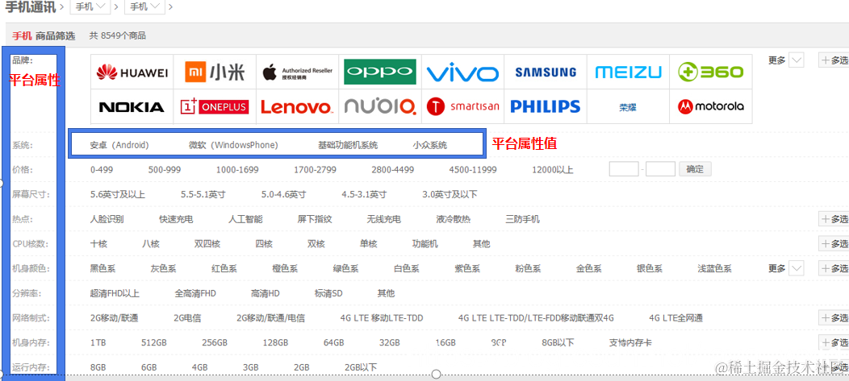This screenshot has width=849, height=381.
Task: Enable 多选 for the 热点 row
Action: tap(834, 218)
